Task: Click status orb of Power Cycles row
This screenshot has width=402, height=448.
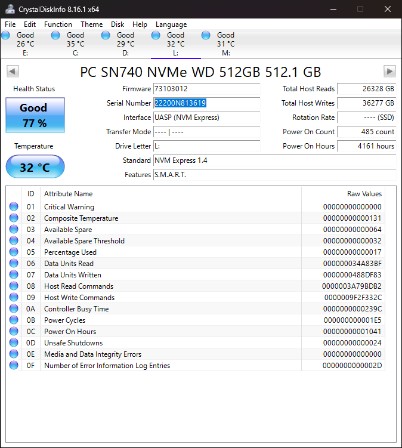Action: point(14,320)
